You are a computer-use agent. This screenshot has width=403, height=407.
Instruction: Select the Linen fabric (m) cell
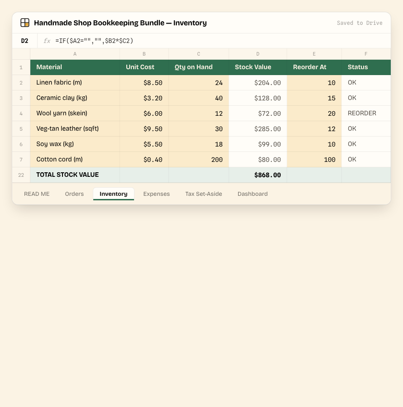[75, 83]
